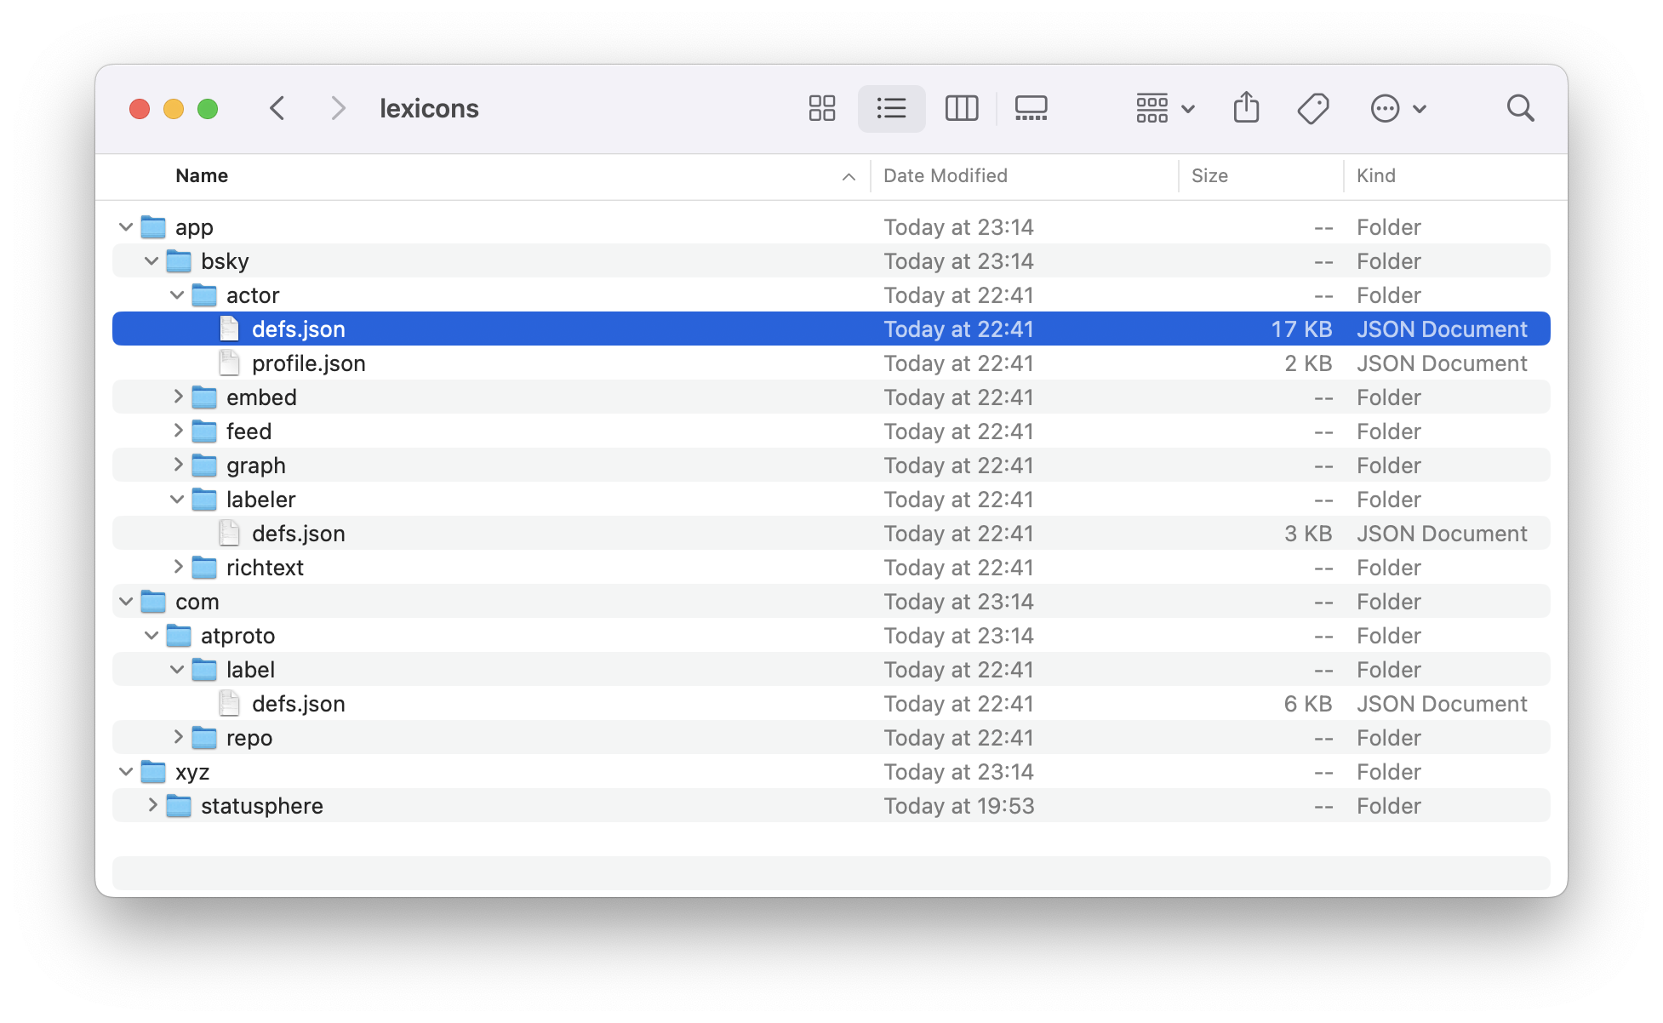Click the forward navigation arrow
Viewport: 1663px width, 1023px height.
[338, 108]
